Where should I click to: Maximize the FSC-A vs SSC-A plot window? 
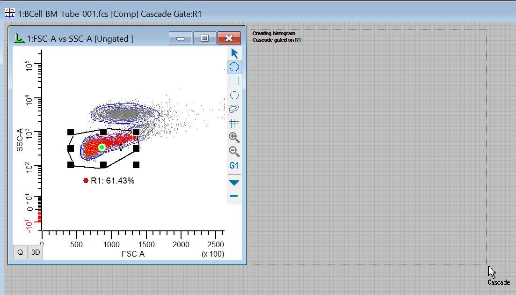(x=204, y=38)
